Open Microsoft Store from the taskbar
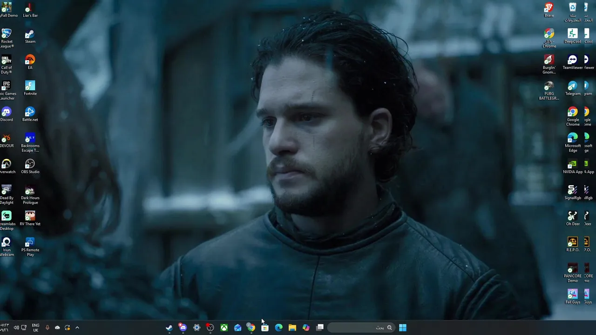Viewport: 596px width, 335px height. tap(265, 328)
